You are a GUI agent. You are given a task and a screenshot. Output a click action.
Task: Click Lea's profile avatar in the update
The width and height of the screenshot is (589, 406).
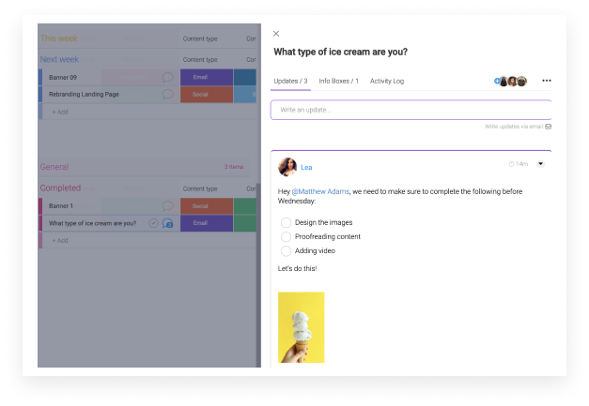click(x=287, y=167)
